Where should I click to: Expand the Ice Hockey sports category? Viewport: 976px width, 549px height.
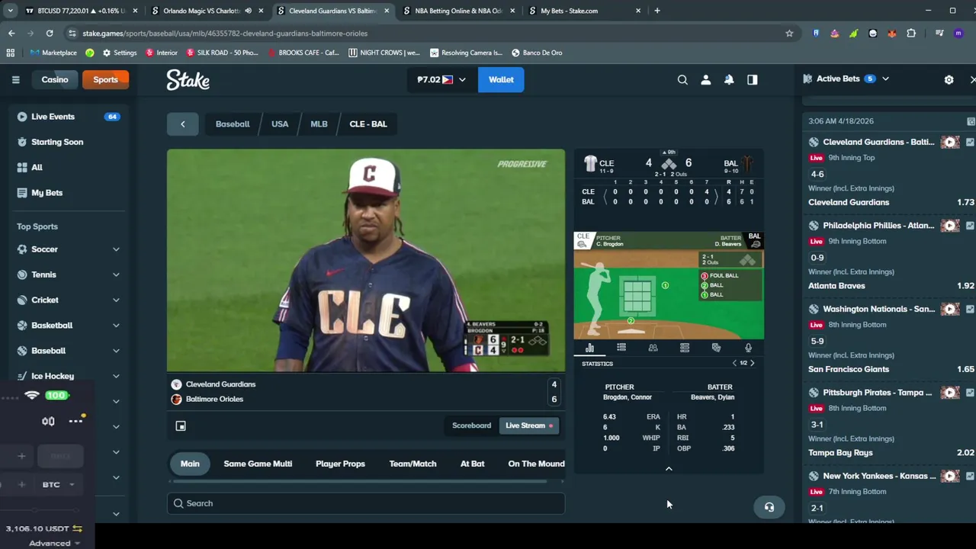click(x=116, y=376)
